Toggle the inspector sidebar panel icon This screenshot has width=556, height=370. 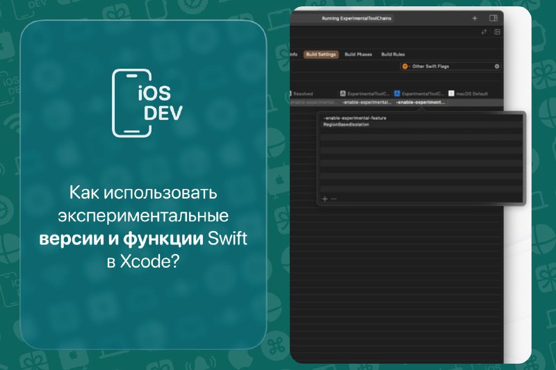pyautogui.click(x=493, y=18)
